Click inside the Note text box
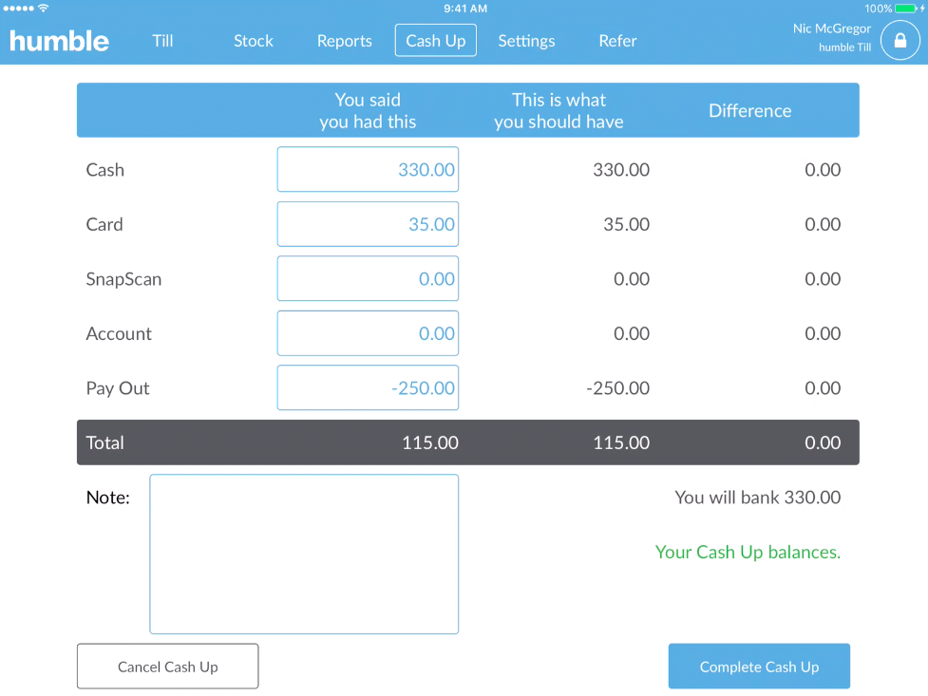 pyautogui.click(x=304, y=554)
